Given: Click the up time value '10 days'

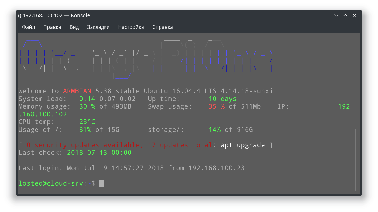Looking at the screenshot, I should (x=223, y=99).
